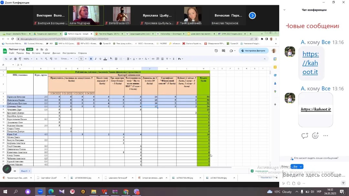Click the reply-in-thread icon under the kahoot message
This screenshot has height=196, width=349.
(304, 136)
